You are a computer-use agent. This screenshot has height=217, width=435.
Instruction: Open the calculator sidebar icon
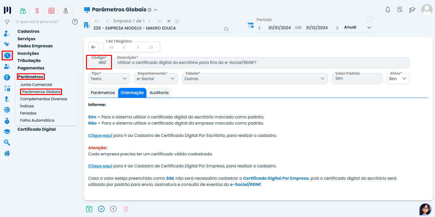coord(7,88)
